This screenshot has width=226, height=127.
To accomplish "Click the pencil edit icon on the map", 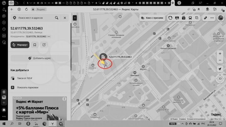I will [92, 57].
